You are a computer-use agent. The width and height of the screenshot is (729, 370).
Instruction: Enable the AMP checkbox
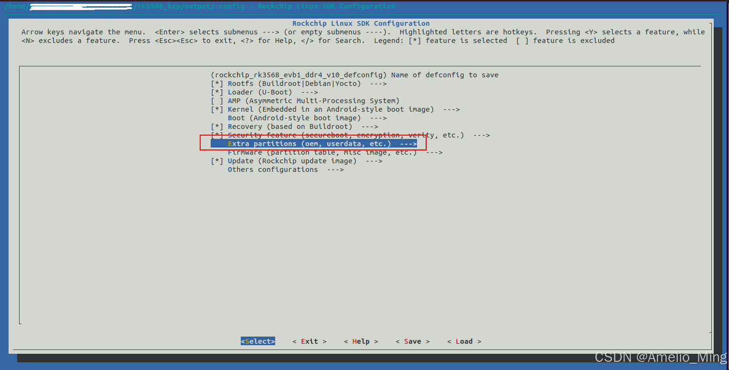tap(217, 101)
